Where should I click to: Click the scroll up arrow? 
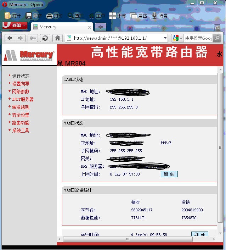pos(220,70)
